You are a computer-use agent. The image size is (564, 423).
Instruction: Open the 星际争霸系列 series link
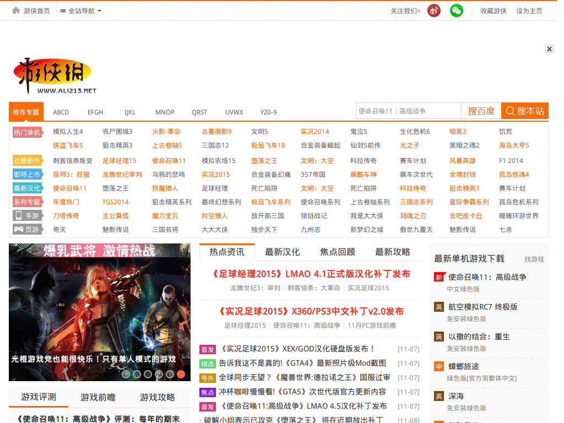click(x=469, y=202)
